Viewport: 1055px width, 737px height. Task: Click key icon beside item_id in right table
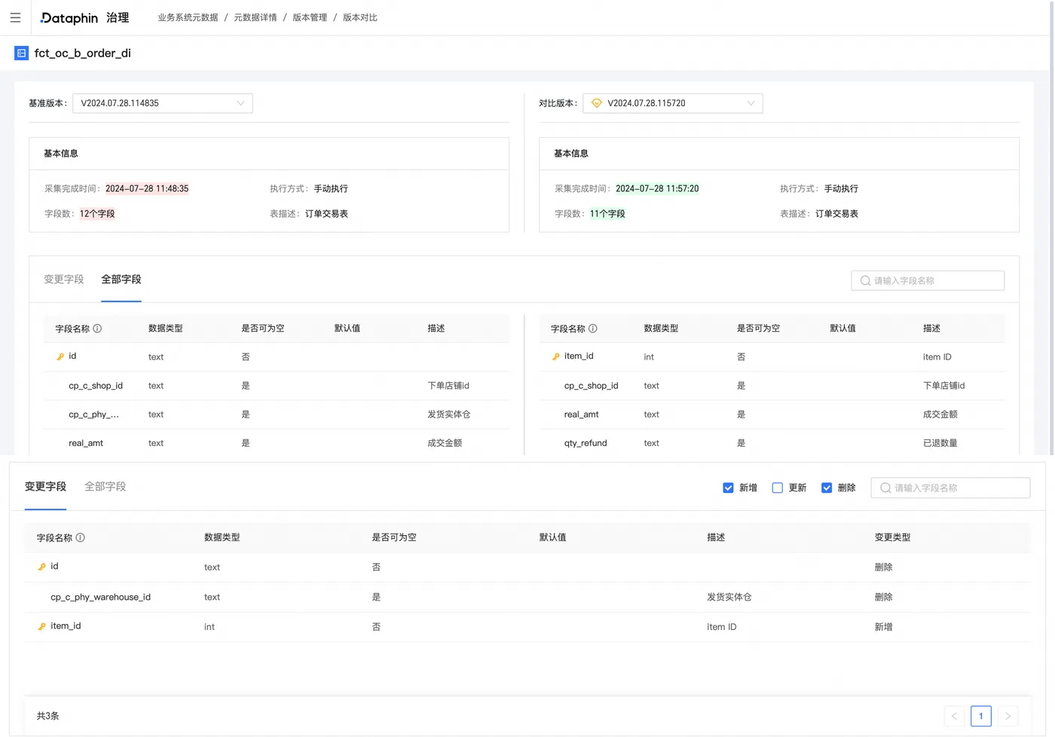[556, 356]
